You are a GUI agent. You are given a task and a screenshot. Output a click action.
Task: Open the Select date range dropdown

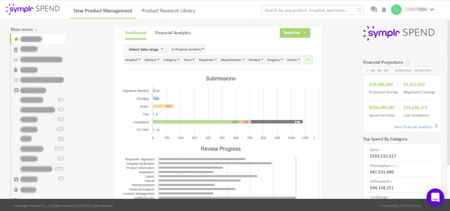tap(146, 49)
